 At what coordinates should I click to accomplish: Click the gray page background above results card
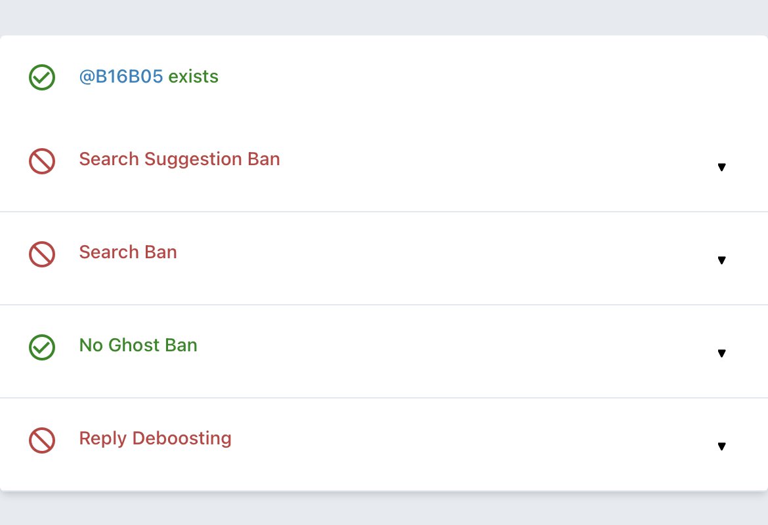[x=384, y=17]
